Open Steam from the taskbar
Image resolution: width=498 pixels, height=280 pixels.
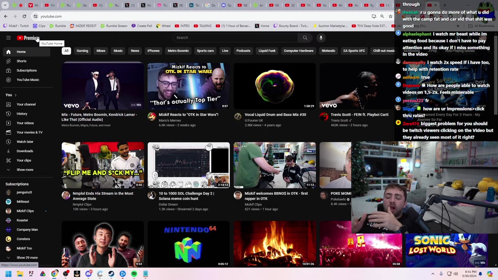pyautogui.click(x=111, y=274)
